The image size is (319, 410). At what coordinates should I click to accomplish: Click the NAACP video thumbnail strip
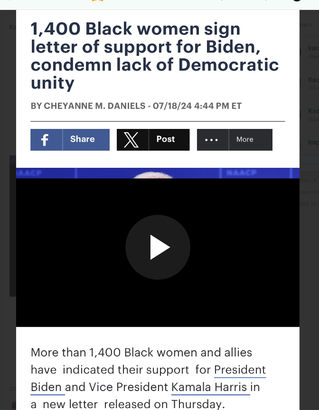(158, 173)
